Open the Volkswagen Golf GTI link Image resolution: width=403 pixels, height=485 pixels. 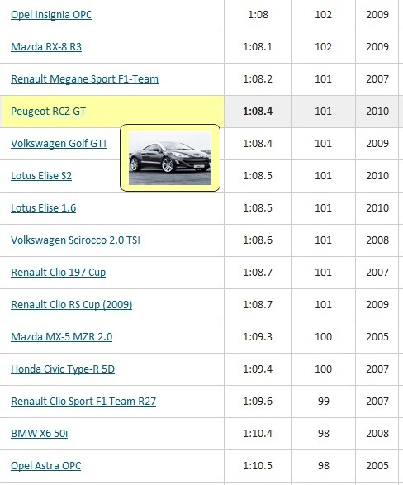coord(59,144)
